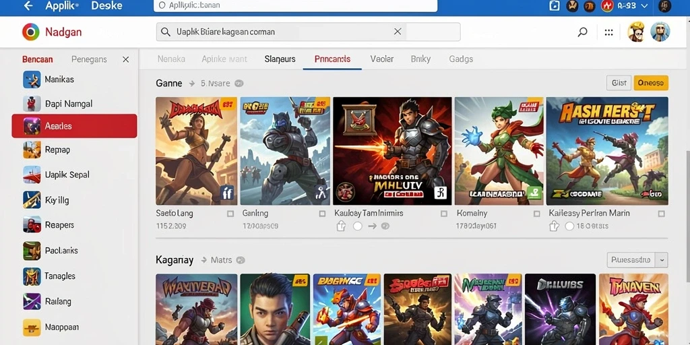Select the radio circle under Kaiteasy Perlran Marin
Image resolution: width=690 pixels, height=345 pixels.
[569, 226]
